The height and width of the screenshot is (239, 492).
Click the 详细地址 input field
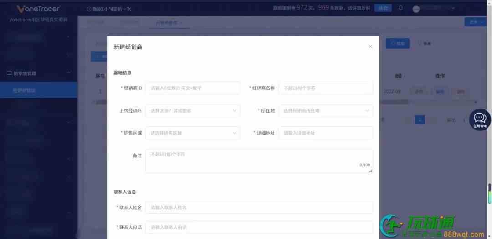(326, 133)
